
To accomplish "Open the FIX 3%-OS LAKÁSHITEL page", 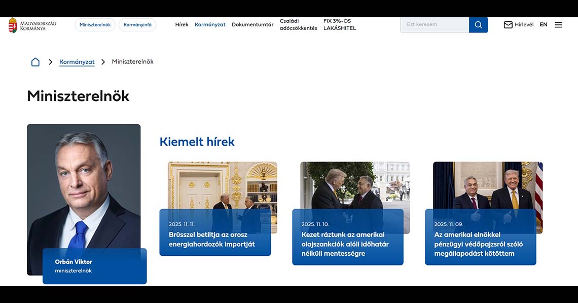I will tap(339, 24).
